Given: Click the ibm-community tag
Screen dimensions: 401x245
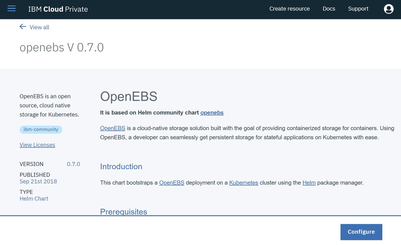Looking at the screenshot, I should coord(41,130).
